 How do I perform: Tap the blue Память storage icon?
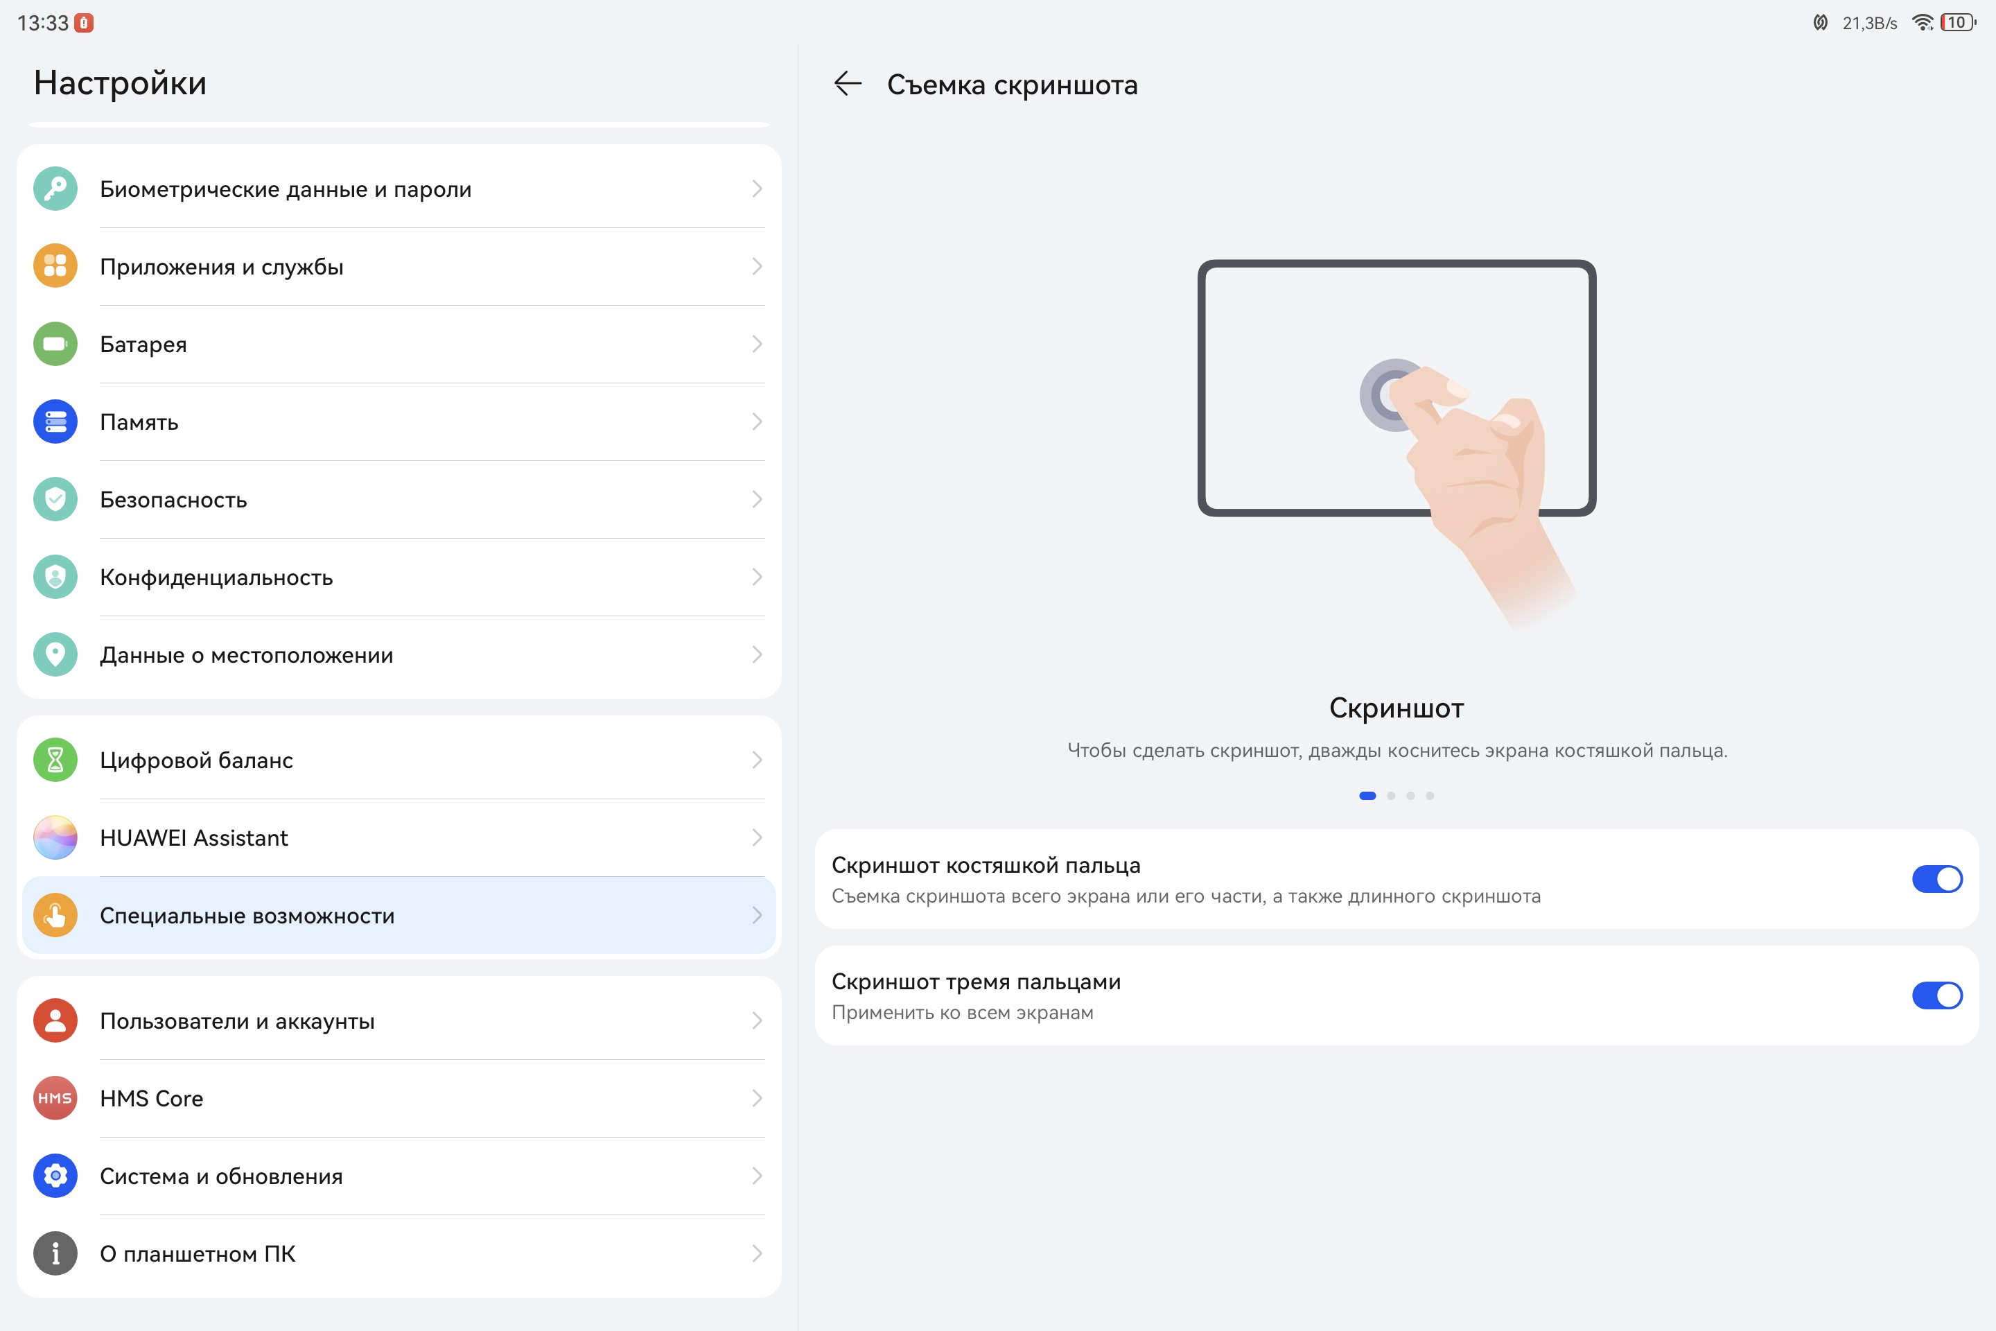click(x=55, y=422)
